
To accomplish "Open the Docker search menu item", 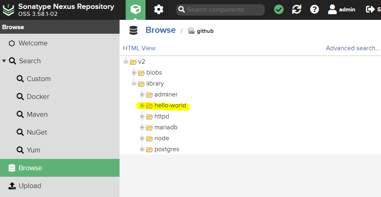I will (38, 96).
